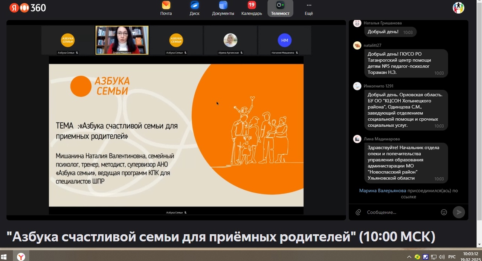Open the emoji picker in chat

coord(444,212)
